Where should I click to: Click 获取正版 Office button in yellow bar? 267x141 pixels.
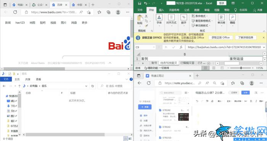(x=221, y=37)
